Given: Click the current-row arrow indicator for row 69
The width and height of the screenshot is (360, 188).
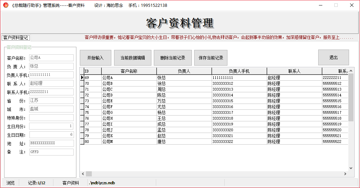Looking at the screenshot, I should pyautogui.click(x=82, y=78).
